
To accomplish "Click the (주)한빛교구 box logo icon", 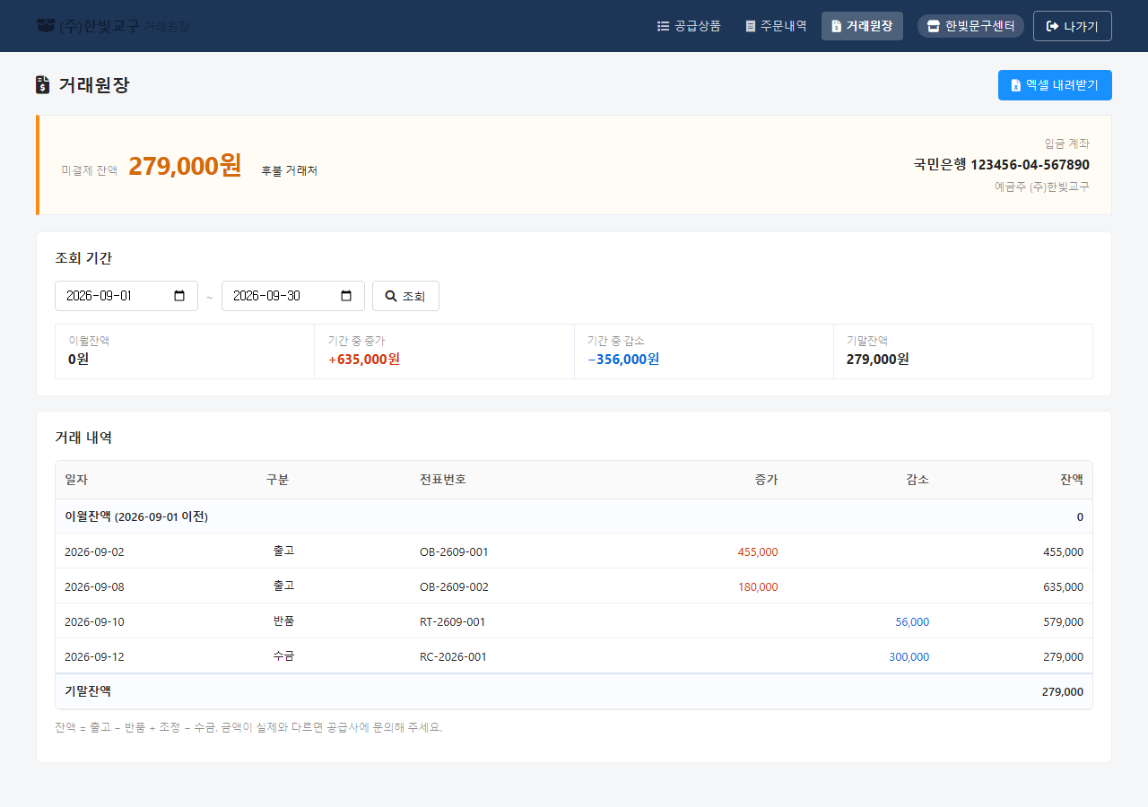I will pos(46,26).
